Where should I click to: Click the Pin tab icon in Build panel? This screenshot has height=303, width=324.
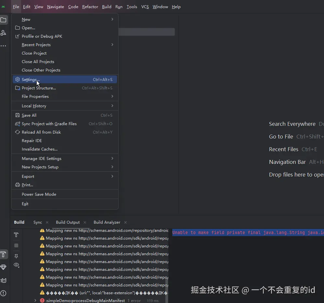tap(16, 256)
